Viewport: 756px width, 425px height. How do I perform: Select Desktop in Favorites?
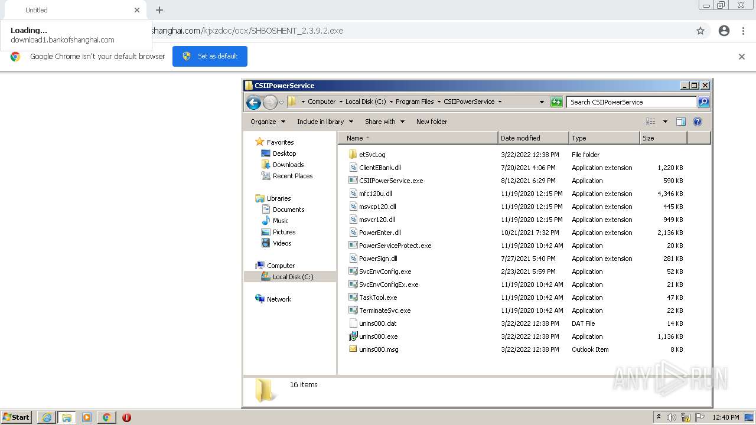pos(279,153)
